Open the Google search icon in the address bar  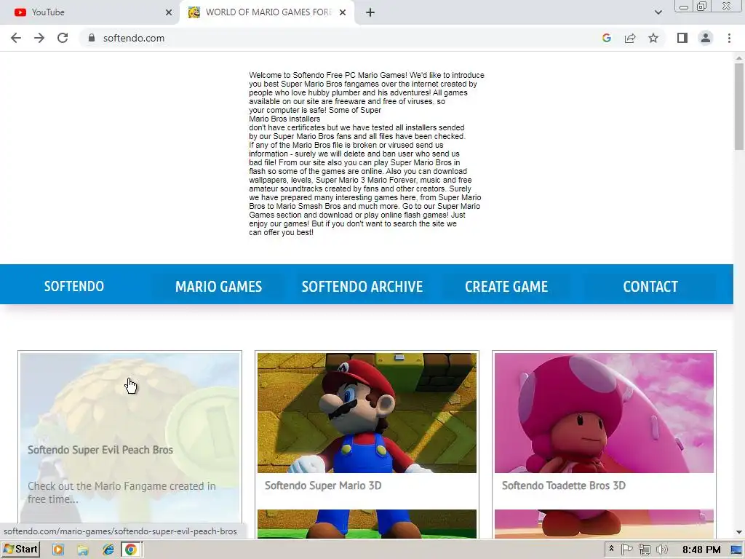(606, 38)
